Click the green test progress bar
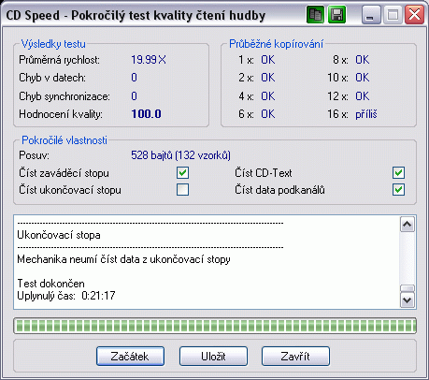429x380 pixels. (215, 326)
